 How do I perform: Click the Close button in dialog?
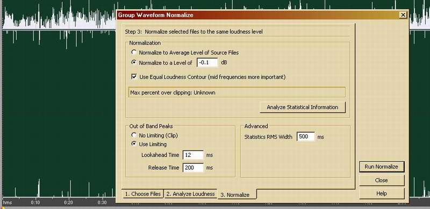point(382,180)
